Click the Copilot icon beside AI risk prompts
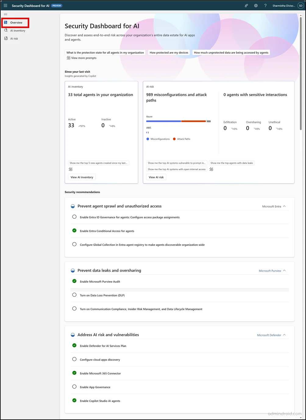The image size is (306, 420). [211, 169]
